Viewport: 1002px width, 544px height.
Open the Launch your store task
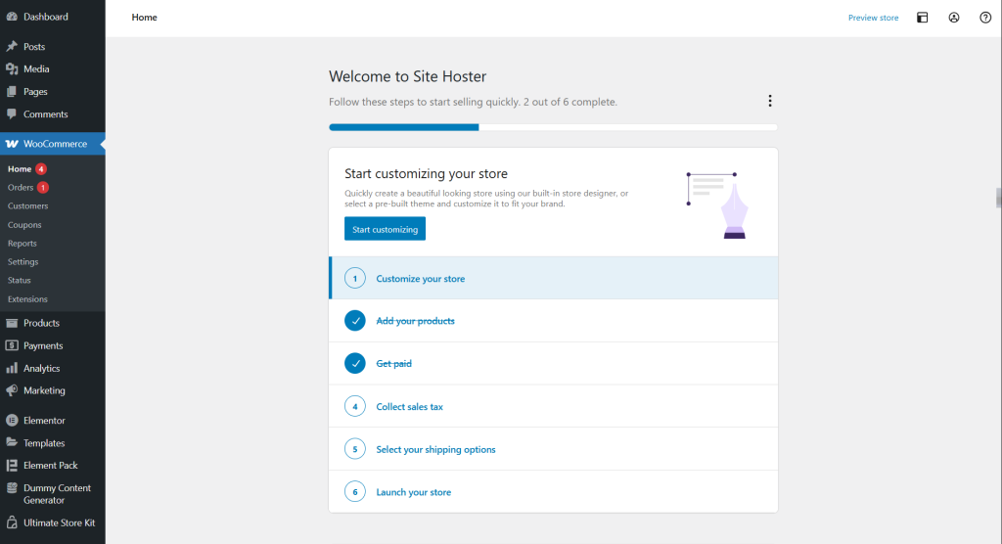pyautogui.click(x=554, y=491)
